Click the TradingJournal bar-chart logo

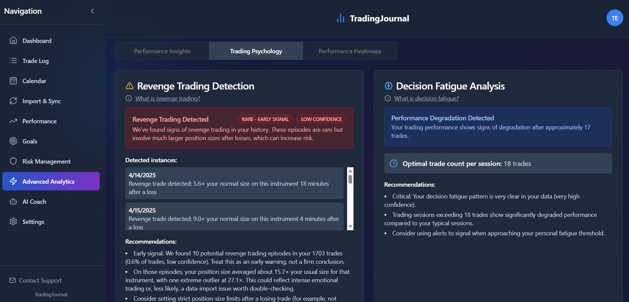pos(341,17)
